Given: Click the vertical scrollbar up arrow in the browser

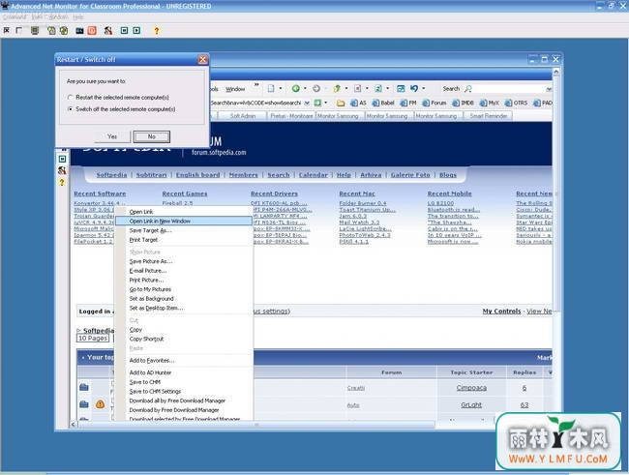Looking at the screenshot, I should click(556, 73).
